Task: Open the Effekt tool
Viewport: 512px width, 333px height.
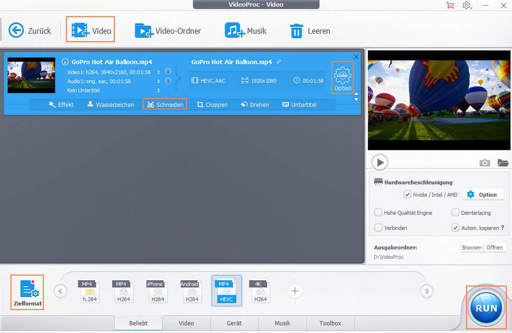Action: (61, 105)
